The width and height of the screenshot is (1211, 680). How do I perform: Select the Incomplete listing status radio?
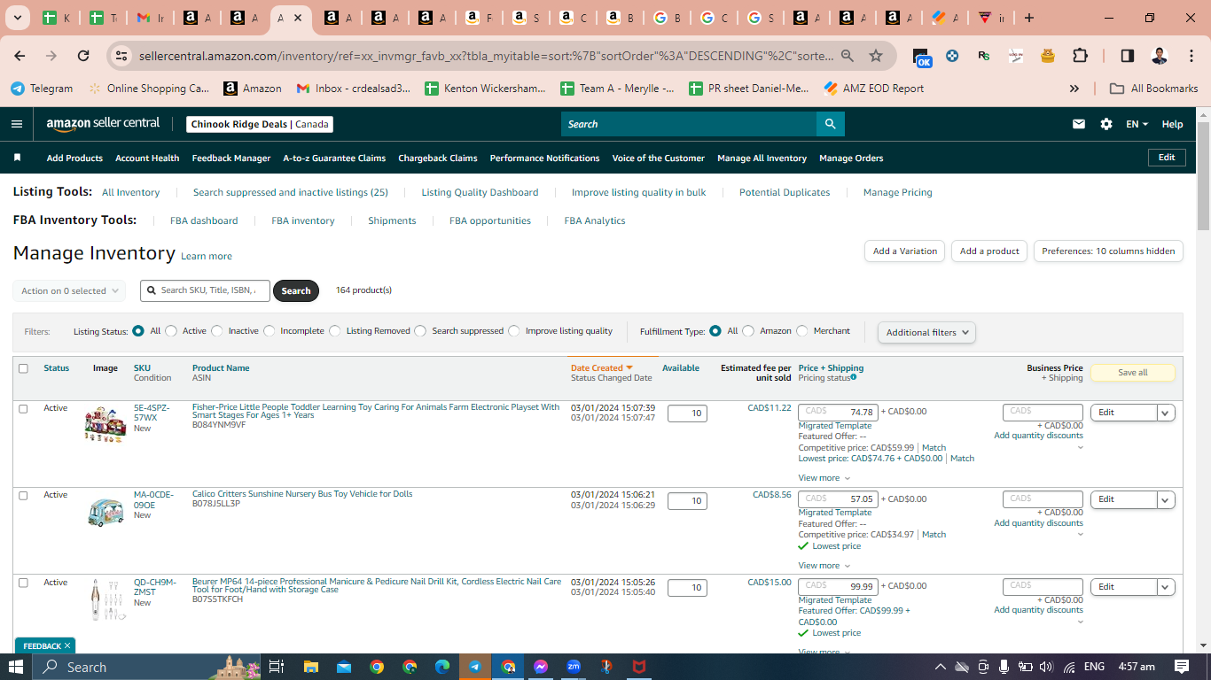pos(270,331)
